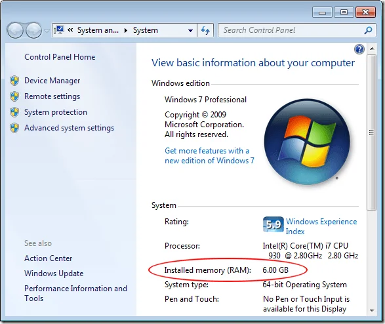
Task: Open the recent pages dropdown beside the nav arrows
Action: click(x=47, y=31)
